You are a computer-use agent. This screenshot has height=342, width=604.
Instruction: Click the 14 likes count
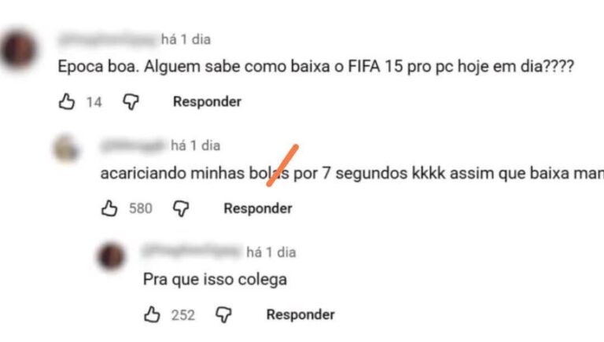tap(94, 102)
